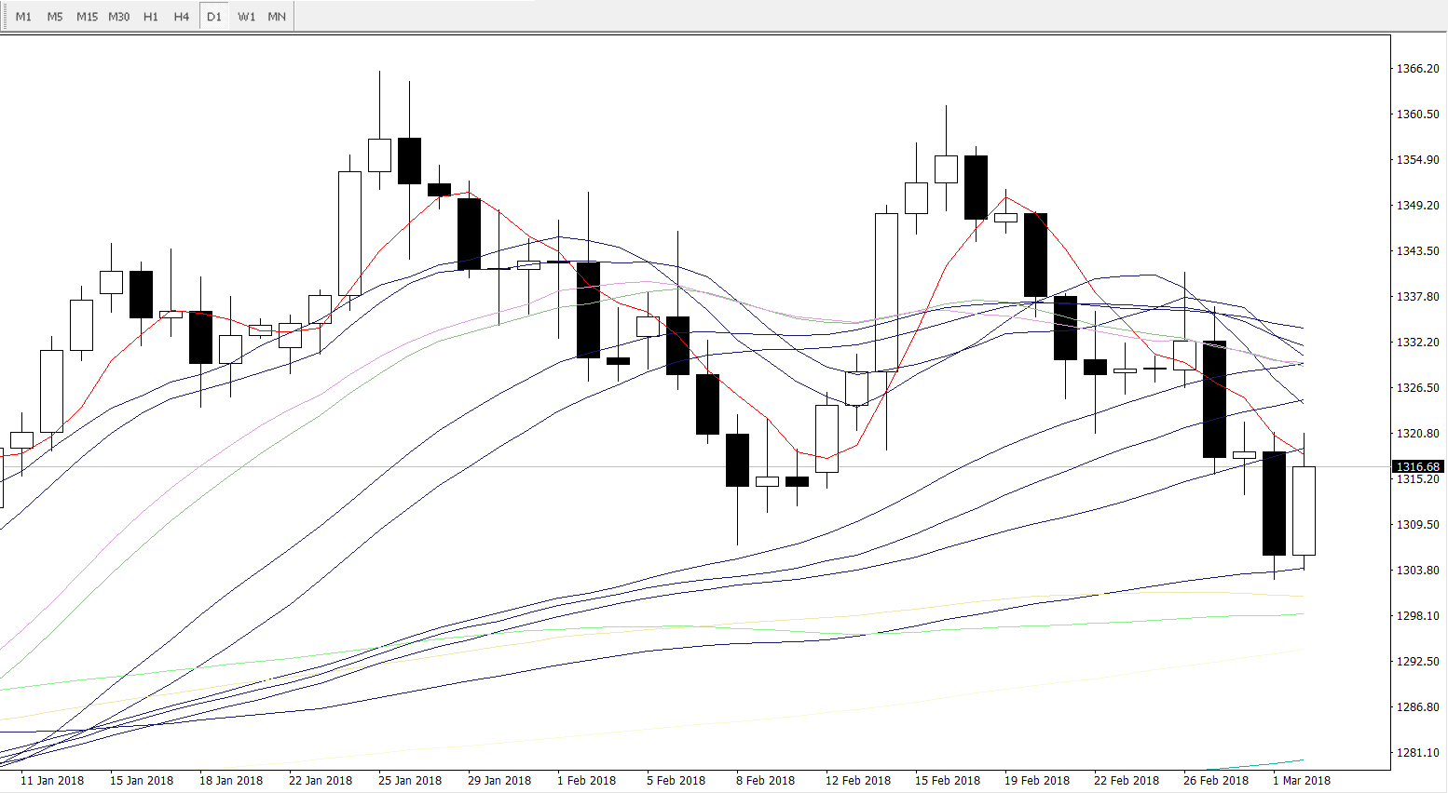This screenshot has height=793, width=1448.
Task: Switch chart to H1 hourly timeframe
Action: point(151,17)
